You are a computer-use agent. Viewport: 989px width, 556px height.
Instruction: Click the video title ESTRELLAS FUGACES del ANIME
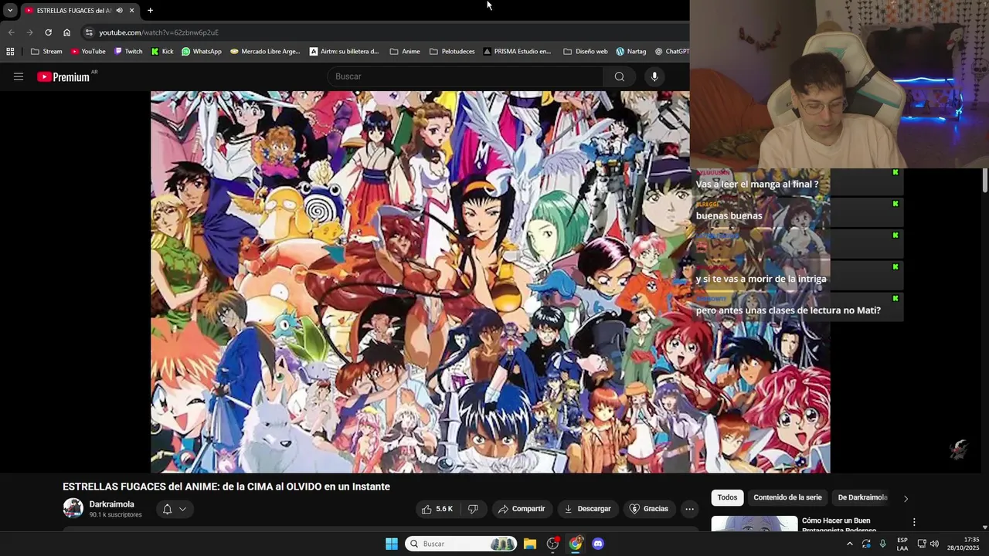226,486
